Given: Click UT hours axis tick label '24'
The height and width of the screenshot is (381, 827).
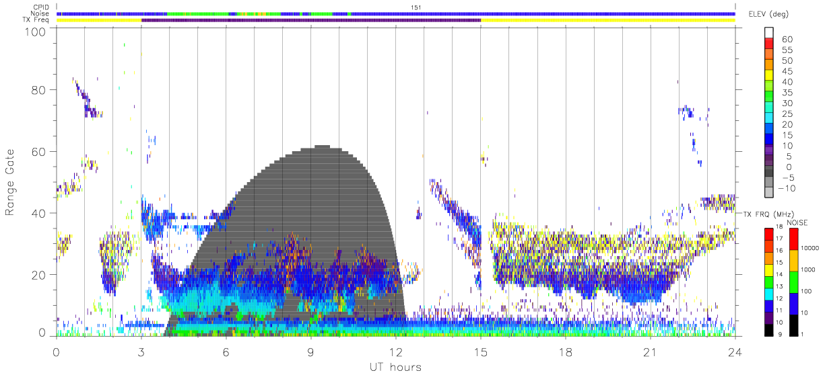Looking at the screenshot, I should [735, 351].
